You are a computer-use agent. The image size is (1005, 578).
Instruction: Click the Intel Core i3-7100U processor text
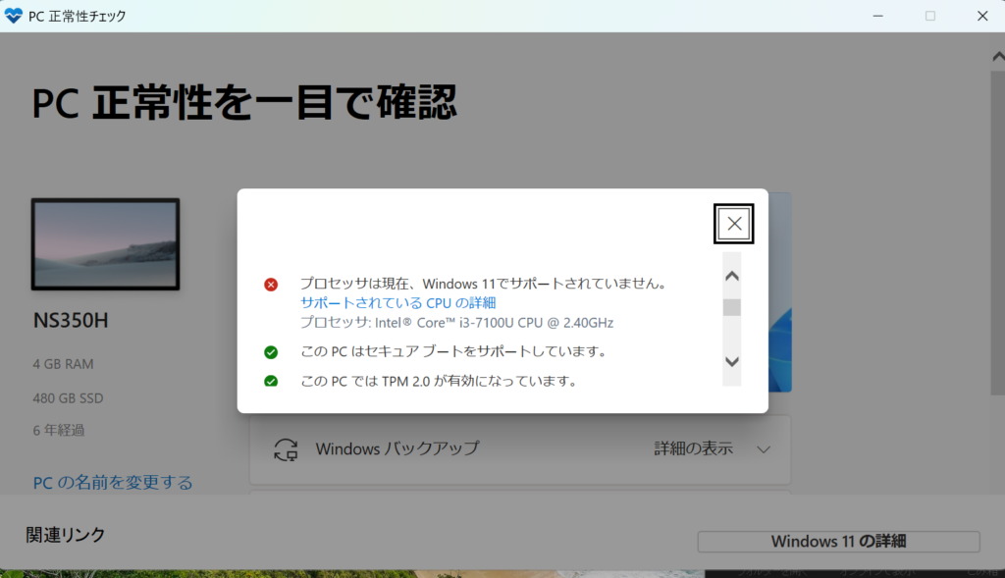(x=457, y=322)
